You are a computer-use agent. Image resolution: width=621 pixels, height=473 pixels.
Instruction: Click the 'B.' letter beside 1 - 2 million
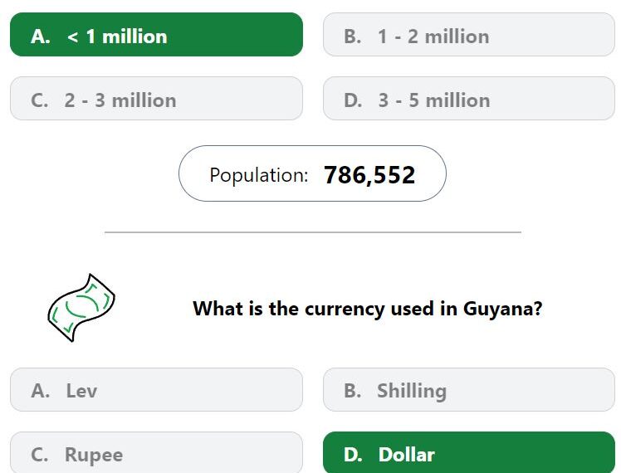pyautogui.click(x=353, y=37)
